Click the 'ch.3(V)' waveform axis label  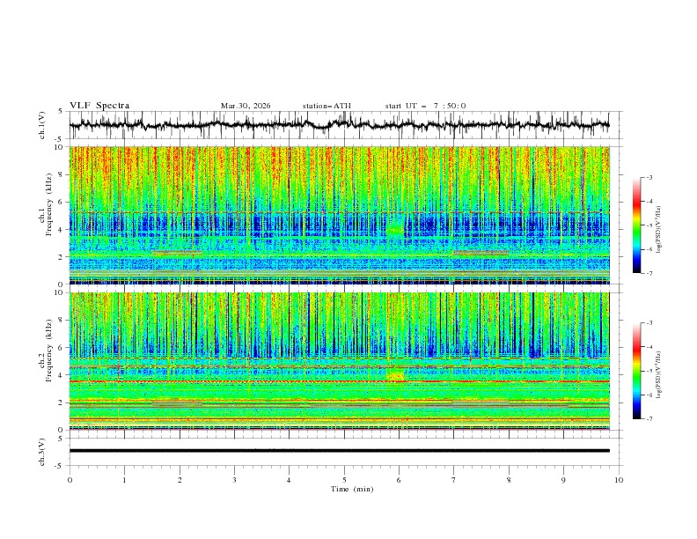pyautogui.click(x=42, y=452)
